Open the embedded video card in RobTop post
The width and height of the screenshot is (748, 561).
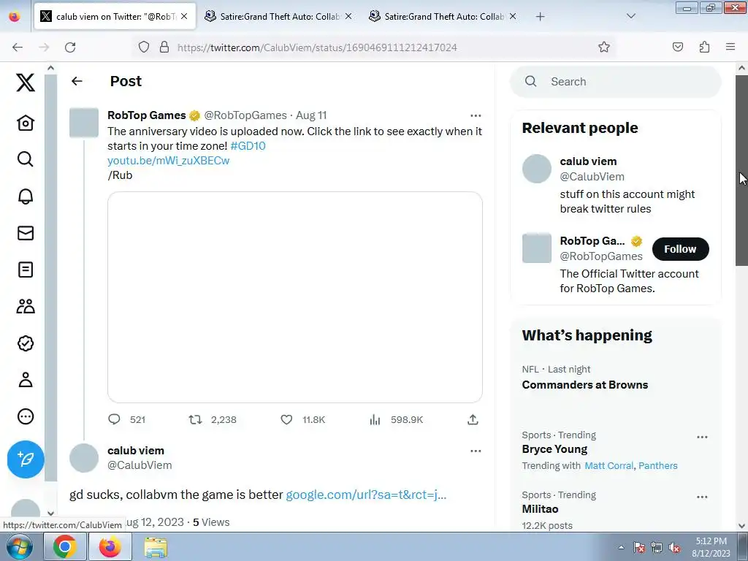[295, 297]
